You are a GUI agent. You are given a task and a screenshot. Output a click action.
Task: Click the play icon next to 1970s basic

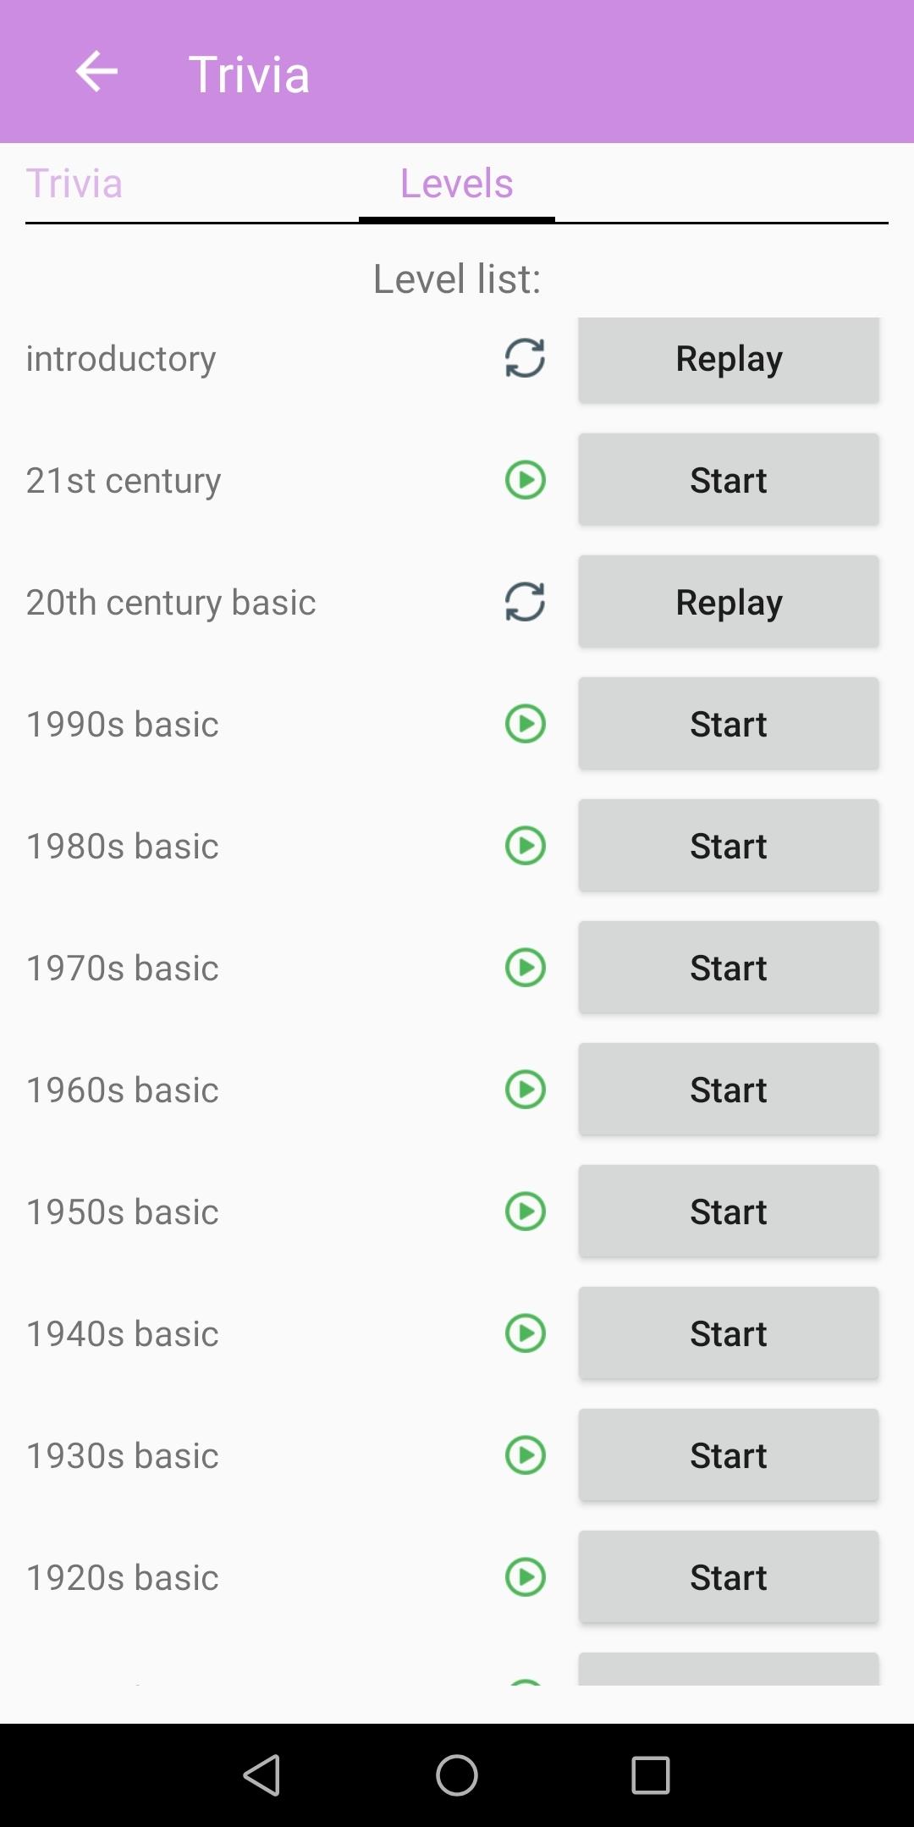(x=525, y=968)
